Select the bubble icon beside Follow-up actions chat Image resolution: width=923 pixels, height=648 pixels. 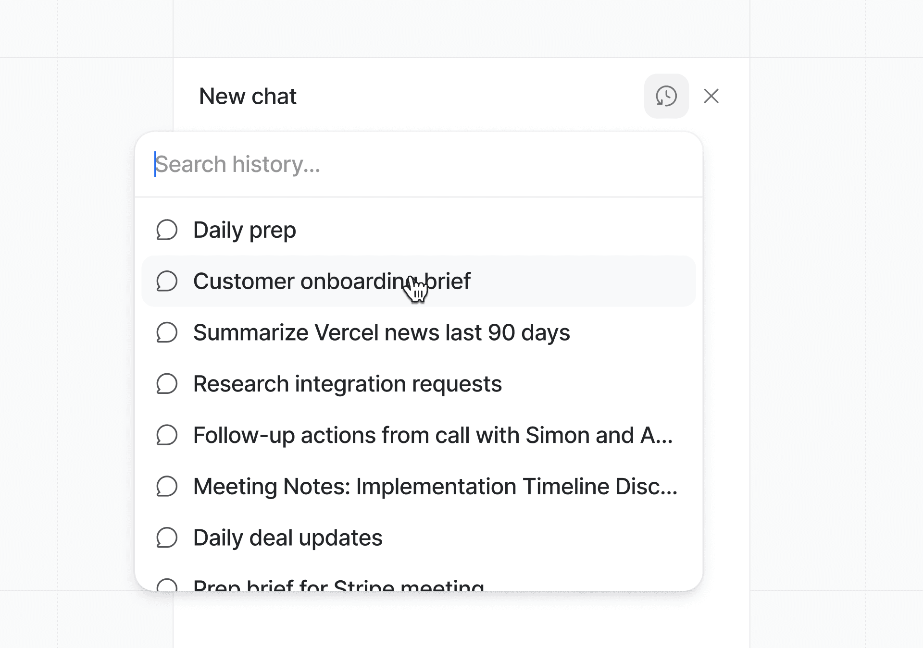(x=167, y=435)
